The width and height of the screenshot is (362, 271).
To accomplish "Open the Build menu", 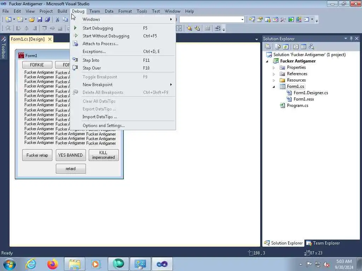I will tap(62, 11).
